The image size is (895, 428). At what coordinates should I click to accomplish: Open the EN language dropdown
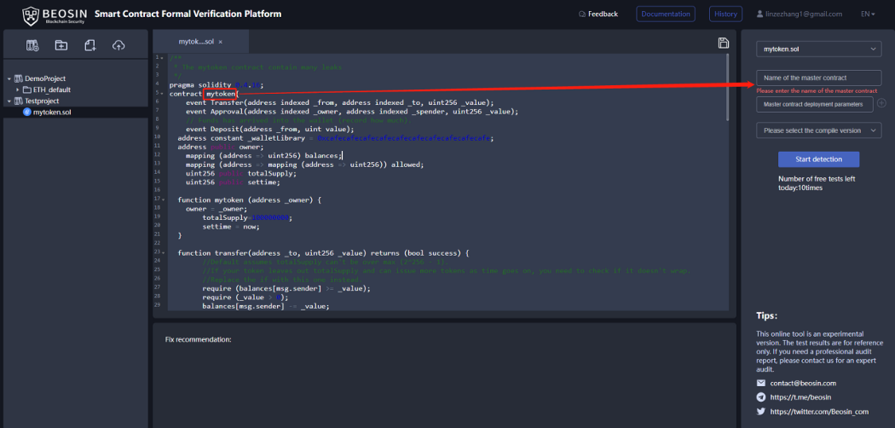pyautogui.click(x=868, y=14)
